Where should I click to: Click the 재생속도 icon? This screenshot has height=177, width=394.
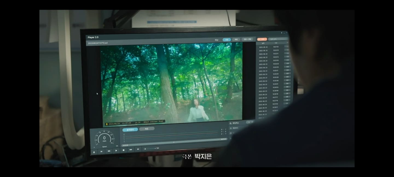click(x=231, y=128)
